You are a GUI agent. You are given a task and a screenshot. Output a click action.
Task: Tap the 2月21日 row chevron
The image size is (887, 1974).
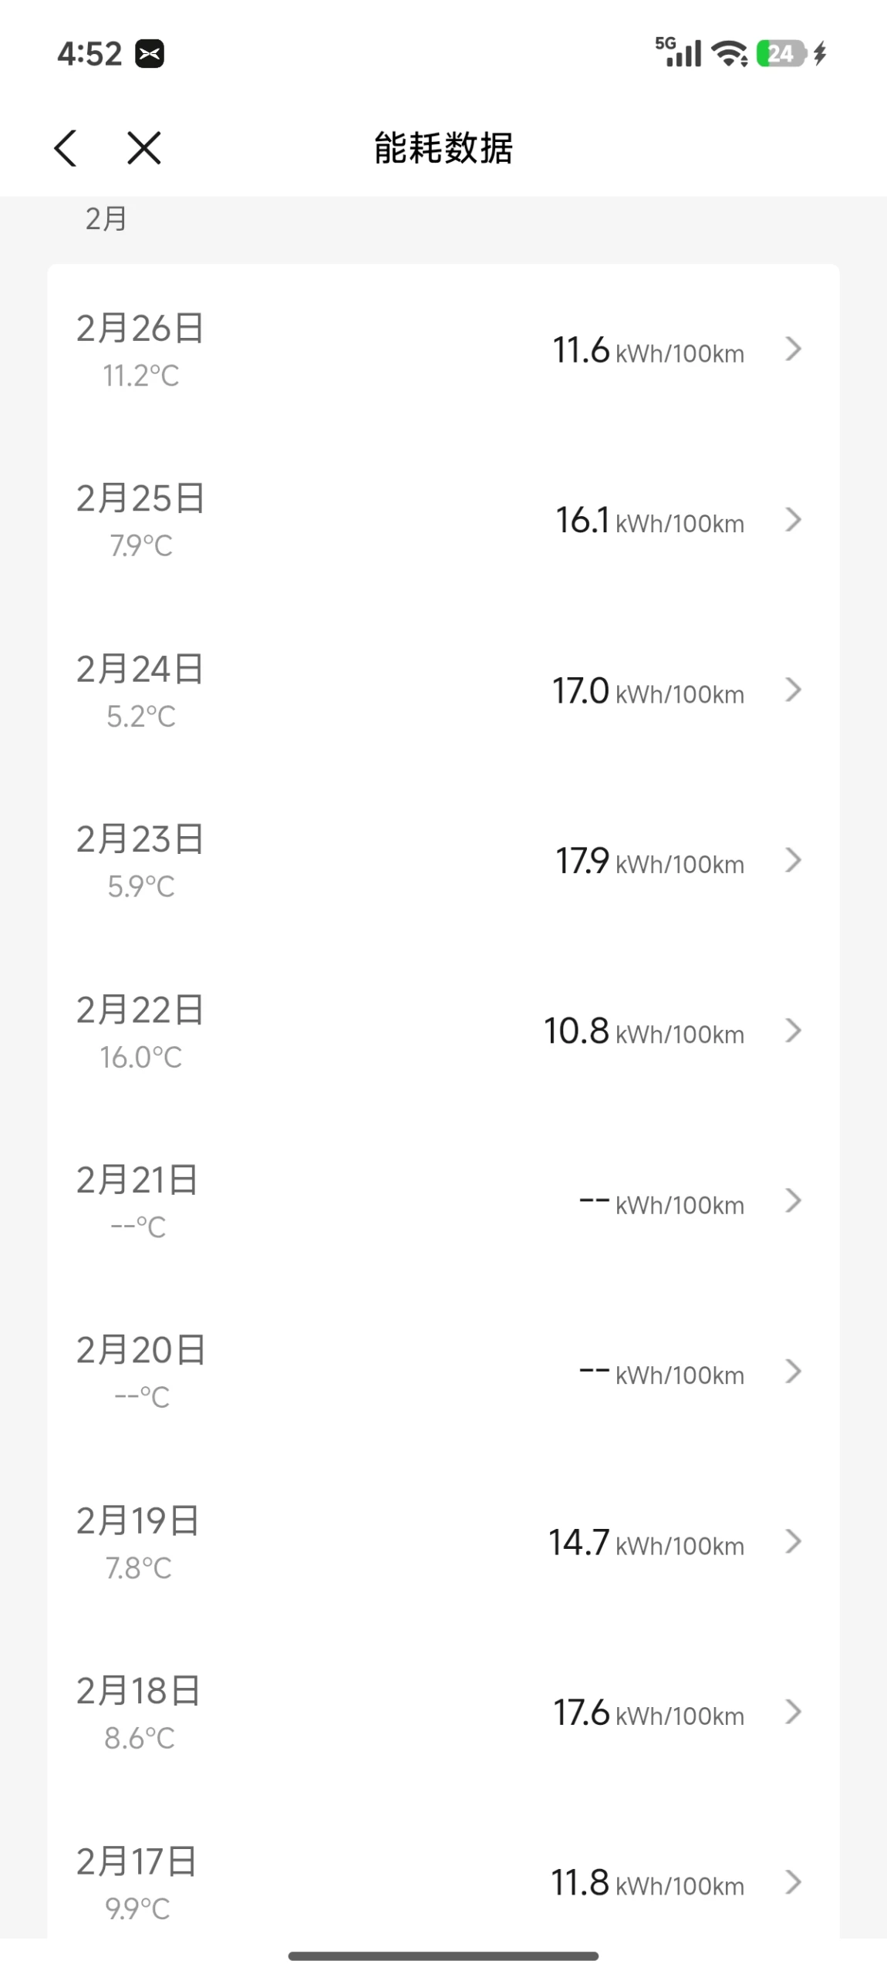[793, 1201]
